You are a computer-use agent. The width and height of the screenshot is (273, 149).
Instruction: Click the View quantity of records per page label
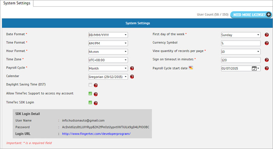tap(178, 51)
